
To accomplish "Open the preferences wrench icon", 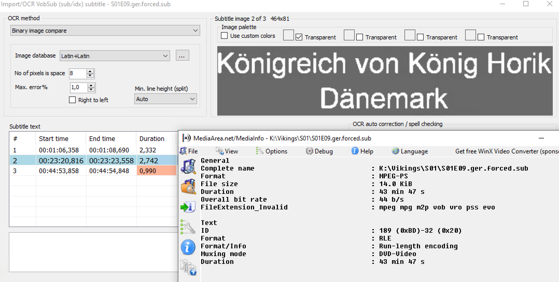I will (x=188, y=227).
